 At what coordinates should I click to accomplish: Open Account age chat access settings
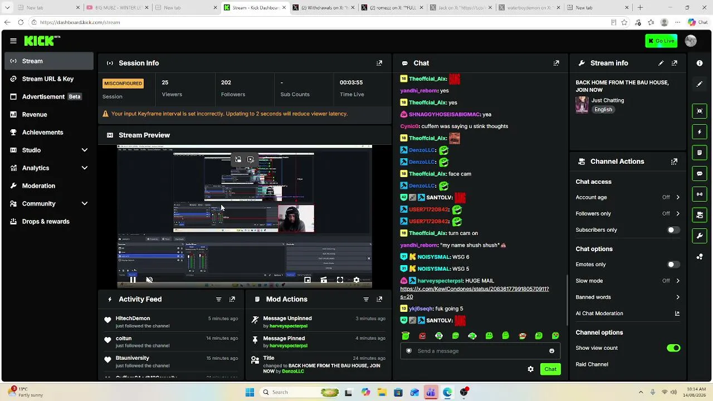click(x=628, y=198)
